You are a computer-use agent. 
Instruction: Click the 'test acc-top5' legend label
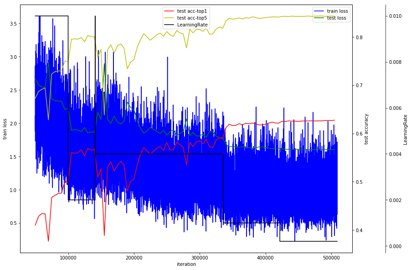coord(192,18)
